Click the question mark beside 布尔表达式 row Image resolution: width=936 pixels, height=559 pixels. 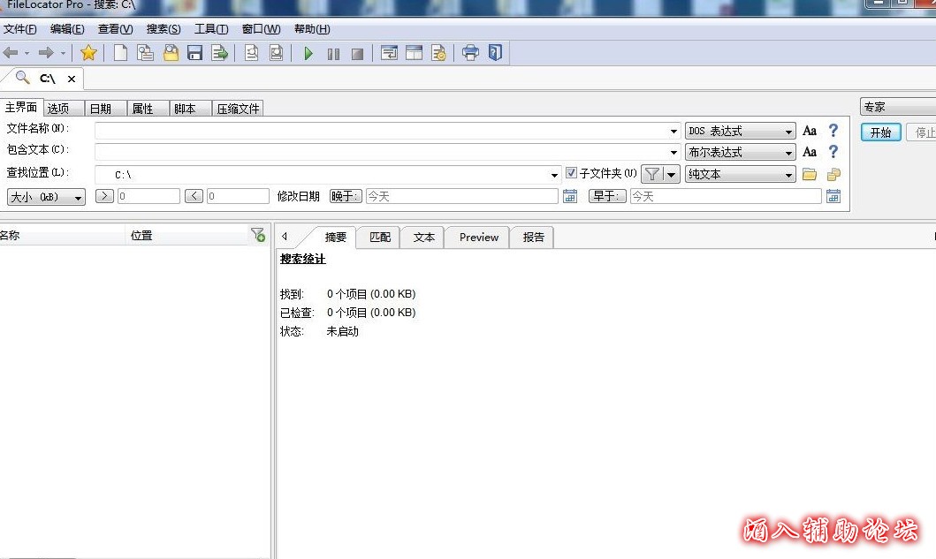(x=833, y=152)
